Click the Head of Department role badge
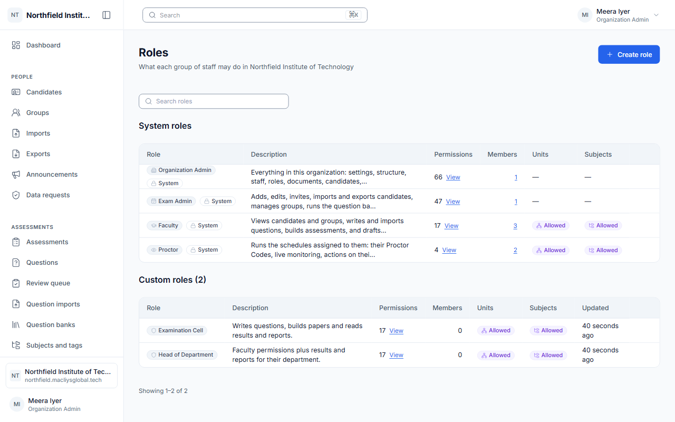The width and height of the screenshot is (675, 422). [182, 355]
